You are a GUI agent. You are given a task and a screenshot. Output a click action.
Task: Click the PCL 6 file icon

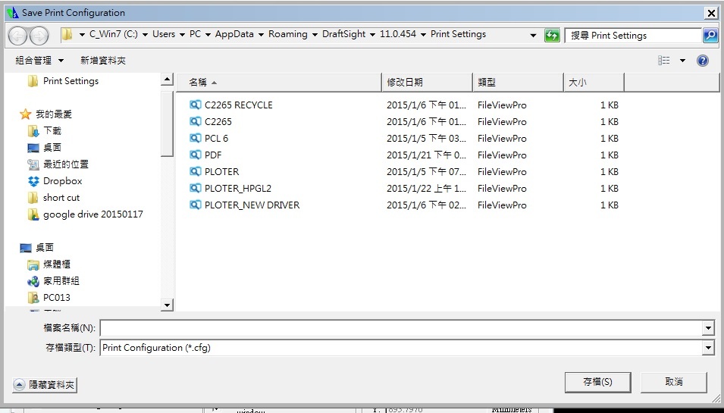click(x=196, y=138)
